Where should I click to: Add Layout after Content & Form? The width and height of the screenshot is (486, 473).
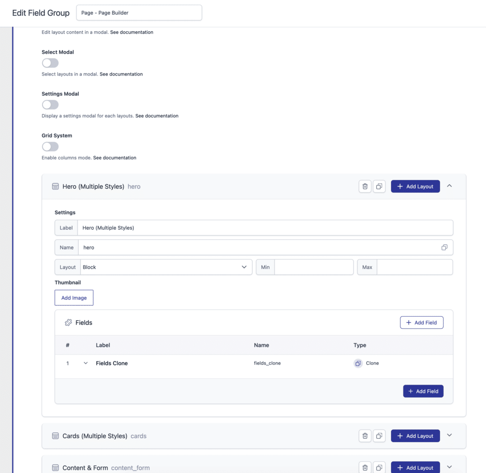[415, 467]
